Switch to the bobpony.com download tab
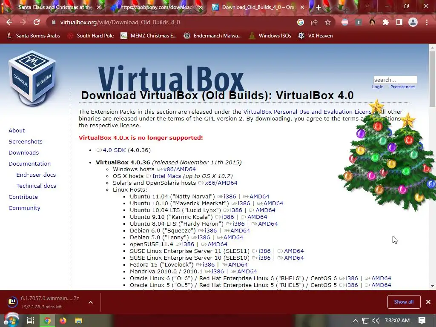Image resolution: width=436 pixels, height=327 pixels. [156, 7]
